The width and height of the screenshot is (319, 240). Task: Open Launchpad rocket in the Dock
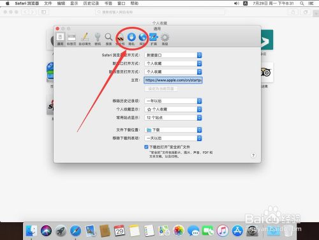[x=61, y=230]
